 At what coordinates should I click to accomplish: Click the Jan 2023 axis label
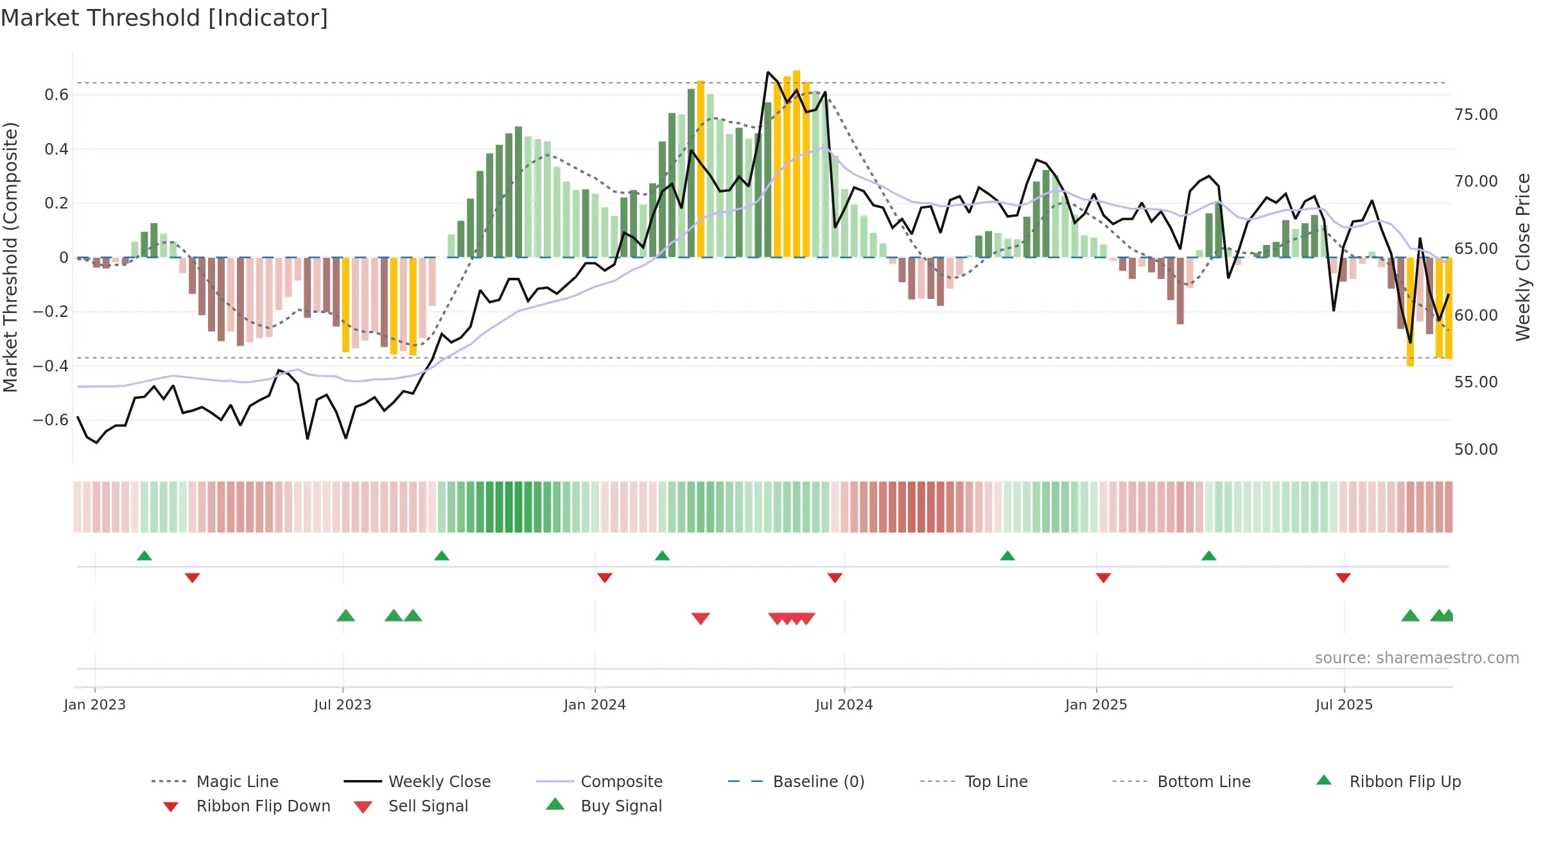click(x=95, y=704)
